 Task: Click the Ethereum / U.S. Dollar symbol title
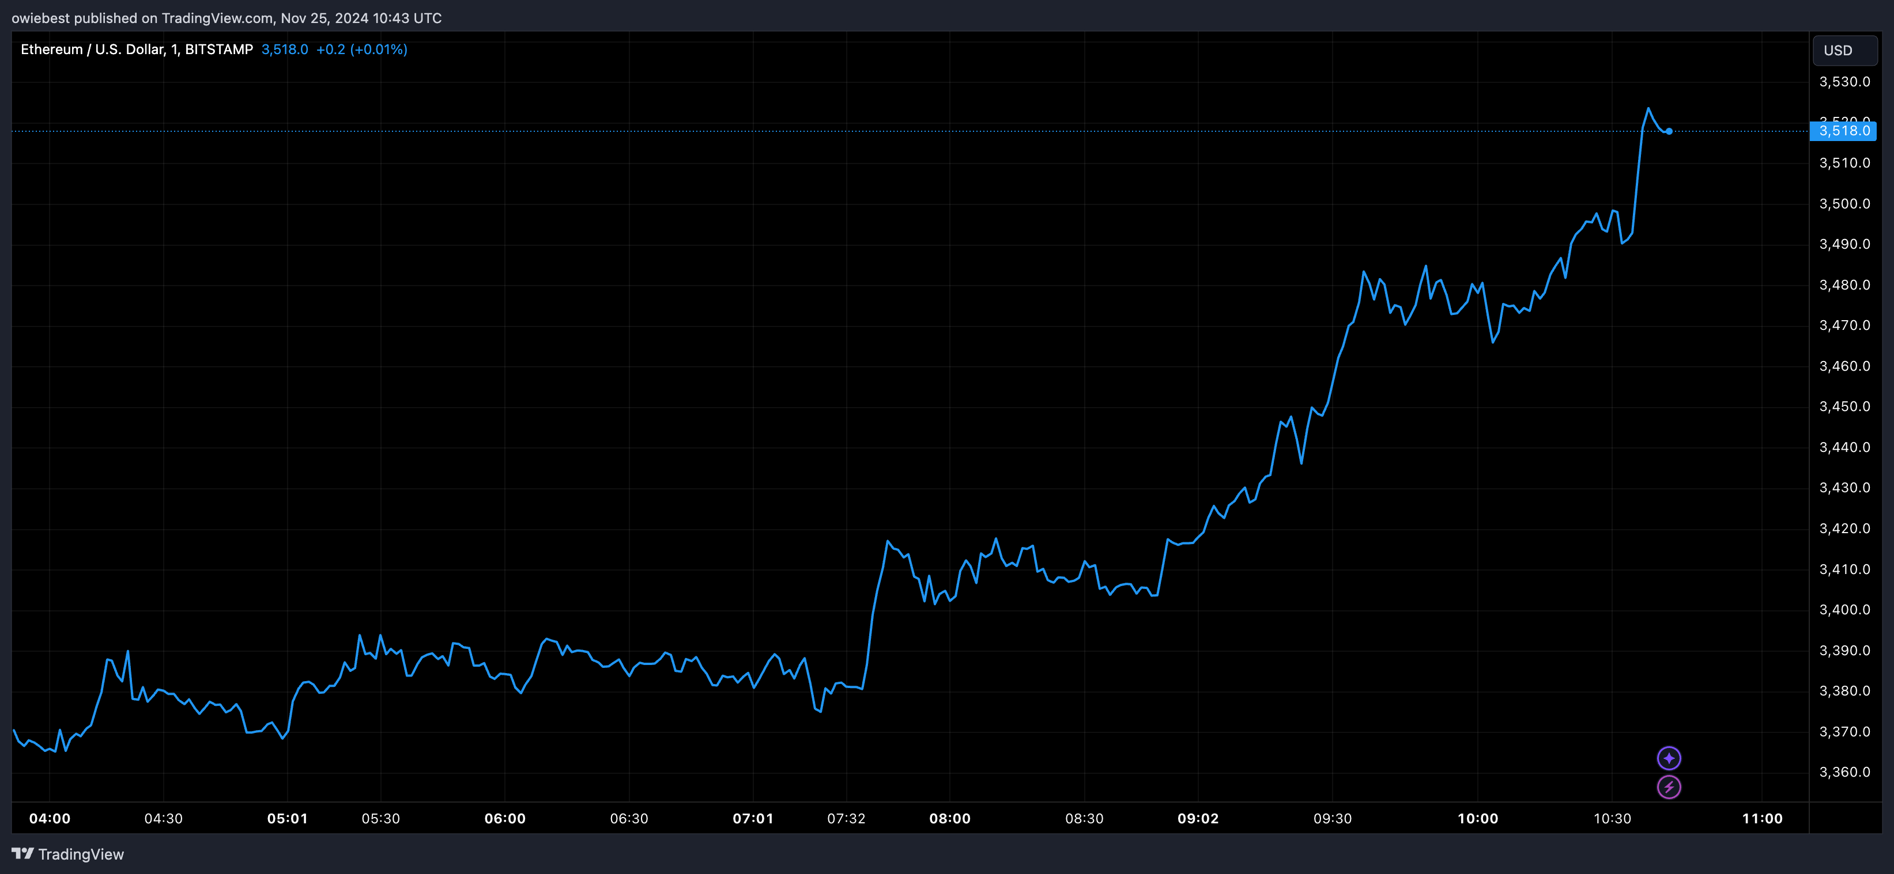click(92, 49)
